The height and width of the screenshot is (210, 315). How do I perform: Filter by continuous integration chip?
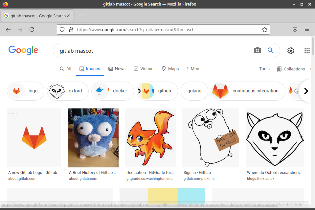[248, 91]
